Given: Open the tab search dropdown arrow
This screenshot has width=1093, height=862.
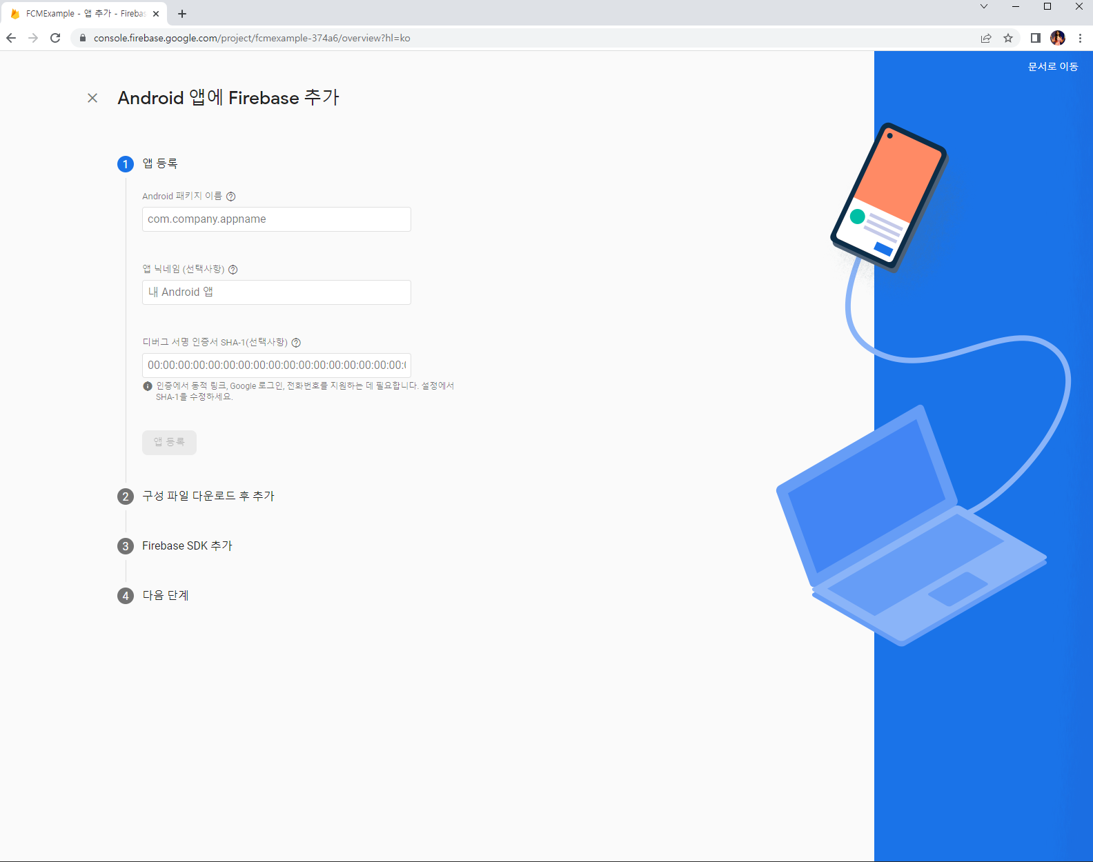Looking at the screenshot, I should [x=984, y=7].
